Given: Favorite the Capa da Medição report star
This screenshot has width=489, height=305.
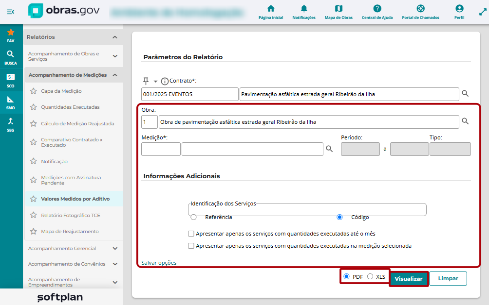Looking at the screenshot, I should [x=34, y=91].
